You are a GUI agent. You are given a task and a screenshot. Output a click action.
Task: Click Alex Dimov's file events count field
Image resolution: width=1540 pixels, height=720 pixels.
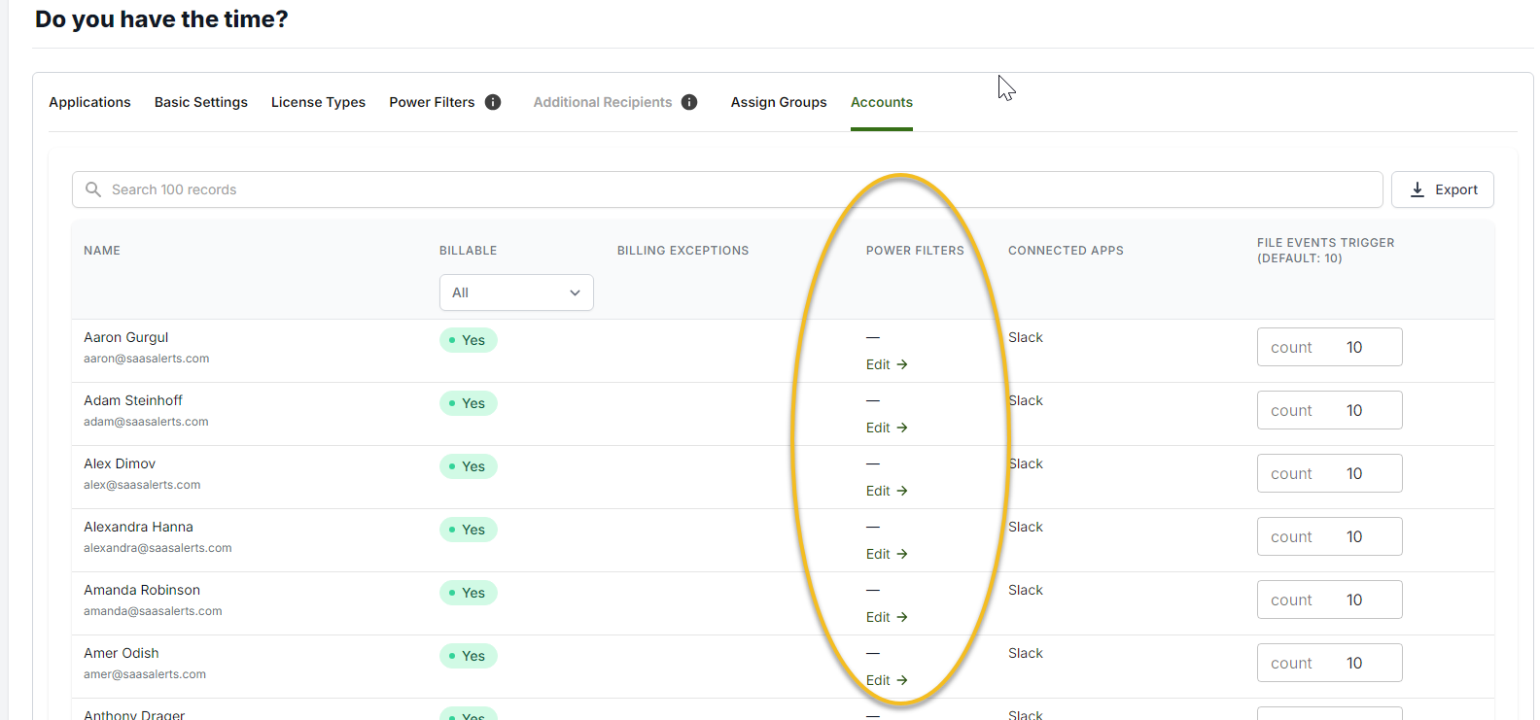[x=1329, y=473]
